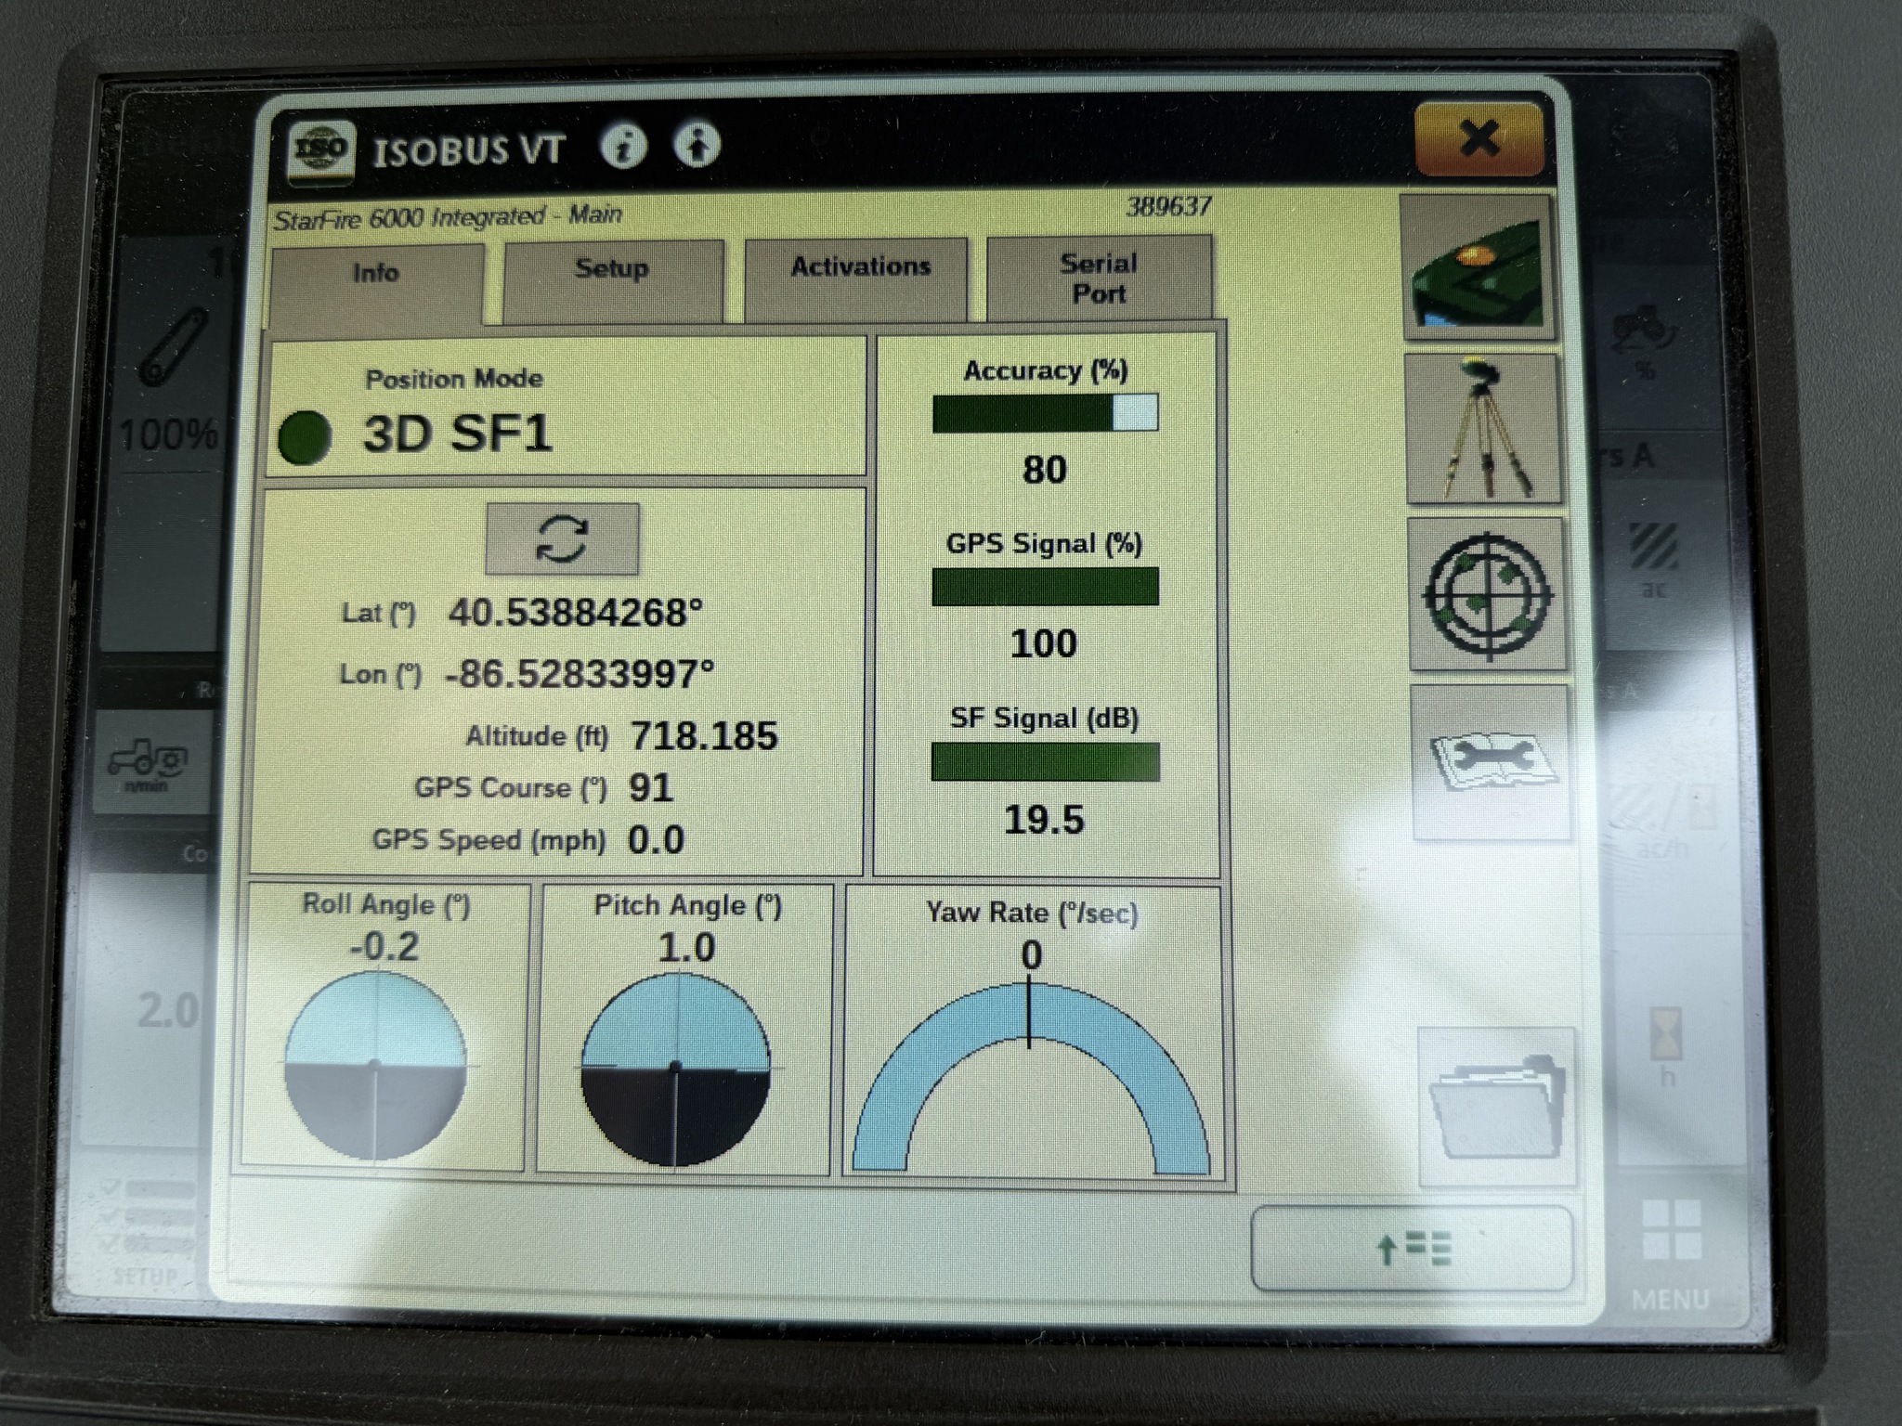Click the SF Signal value 19.5
This screenshot has width=1902, height=1426.
pyautogui.click(x=1045, y=820)
